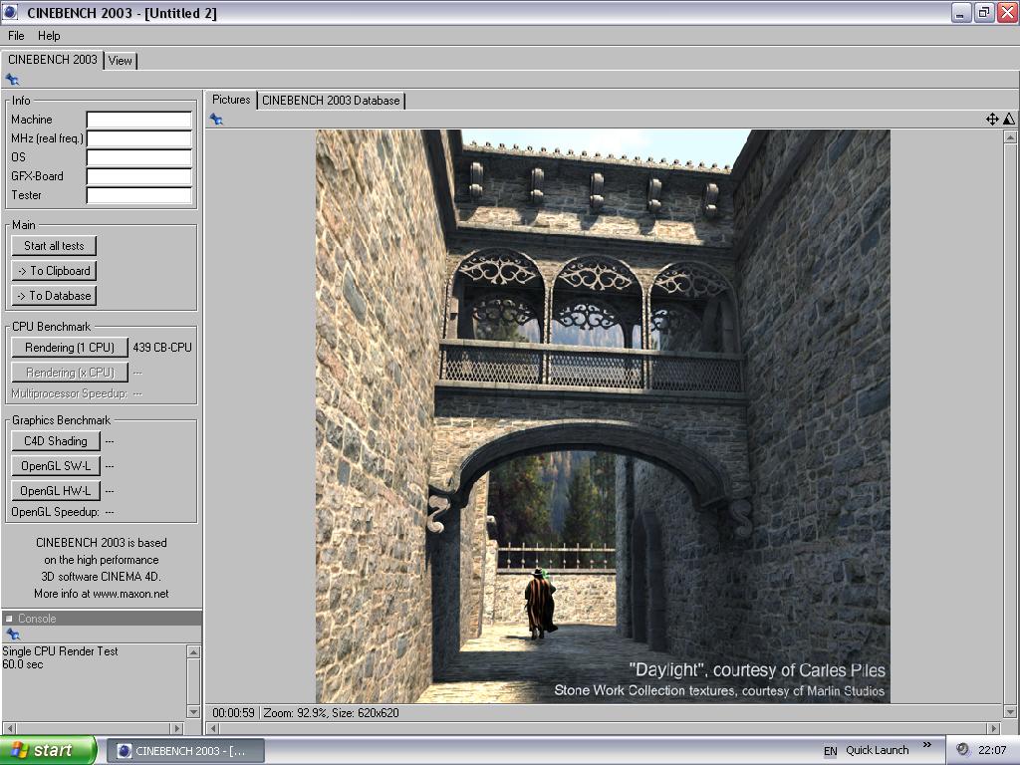Click the picture view scroll left arrow

click(x=213, y=728)
